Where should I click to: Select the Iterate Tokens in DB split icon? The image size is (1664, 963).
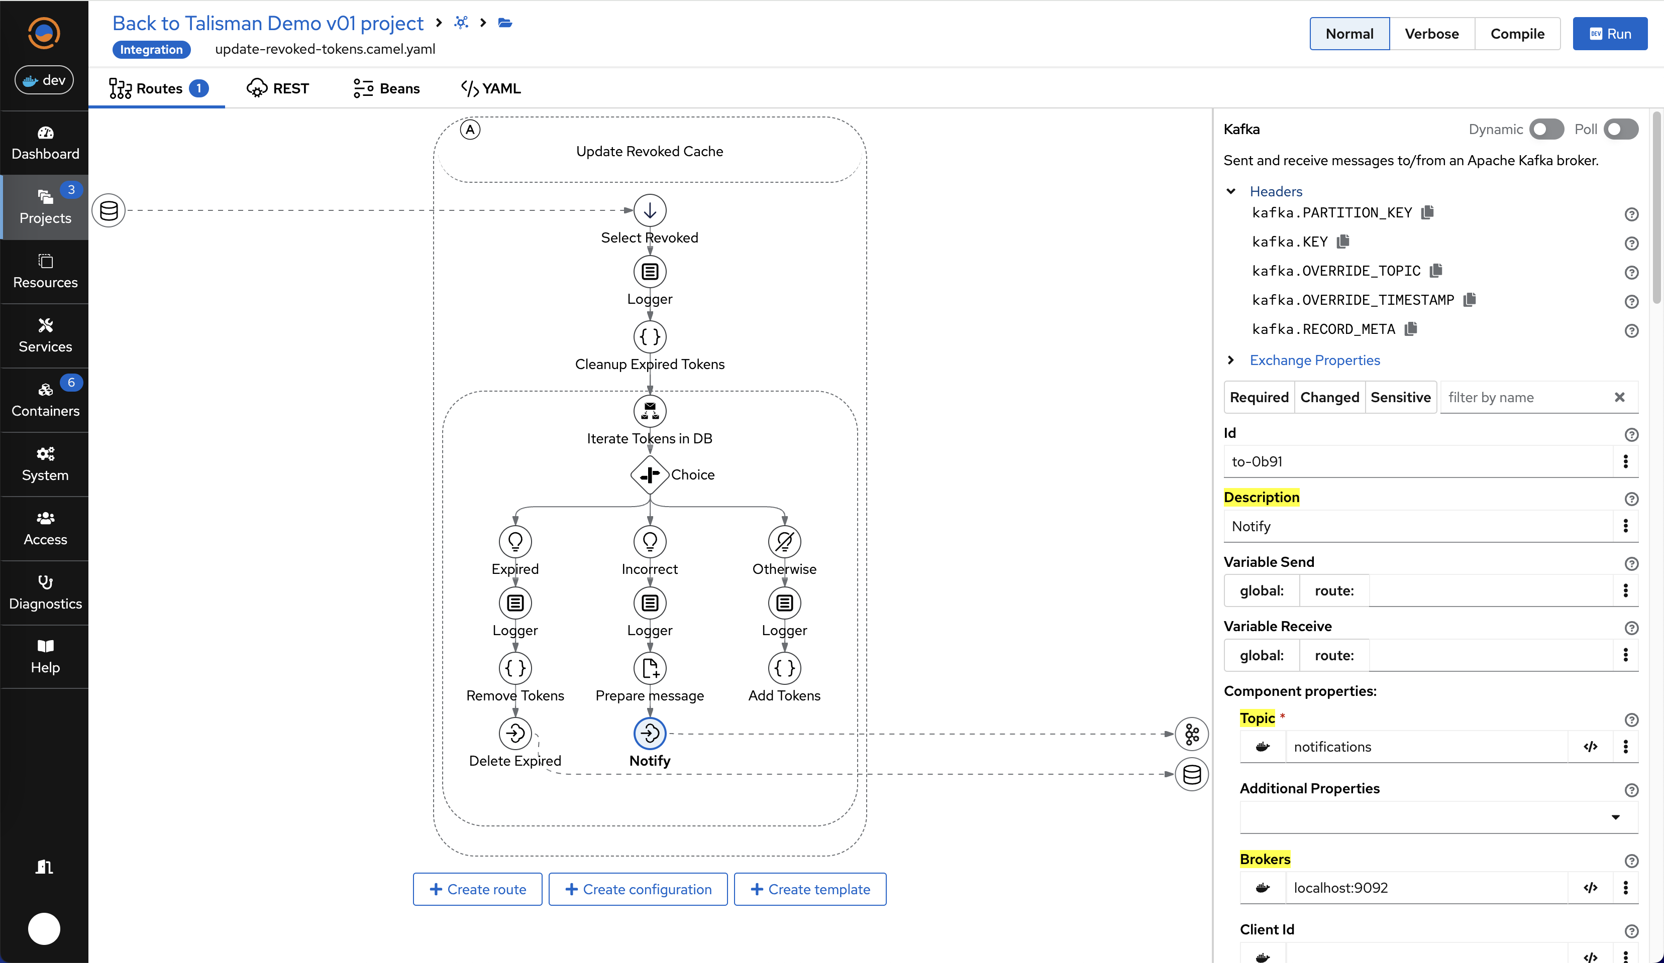pos(650,411)
